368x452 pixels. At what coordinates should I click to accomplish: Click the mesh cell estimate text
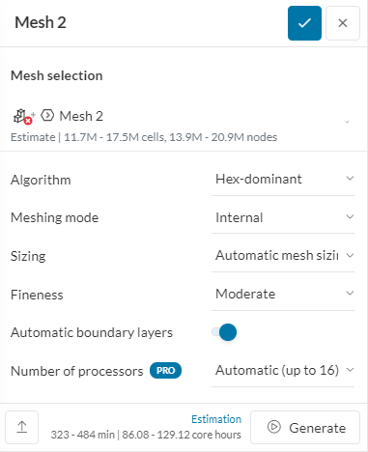pyautogui.click(x=144, y=137)
